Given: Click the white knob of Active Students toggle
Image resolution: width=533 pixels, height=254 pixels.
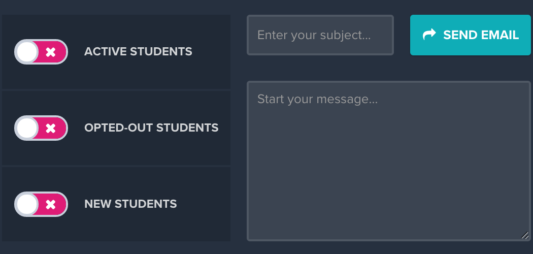Looking at the screenshot, I should [27, 52].
